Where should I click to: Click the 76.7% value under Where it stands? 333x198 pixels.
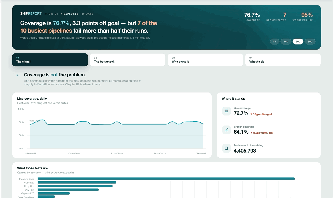(241, 113)
